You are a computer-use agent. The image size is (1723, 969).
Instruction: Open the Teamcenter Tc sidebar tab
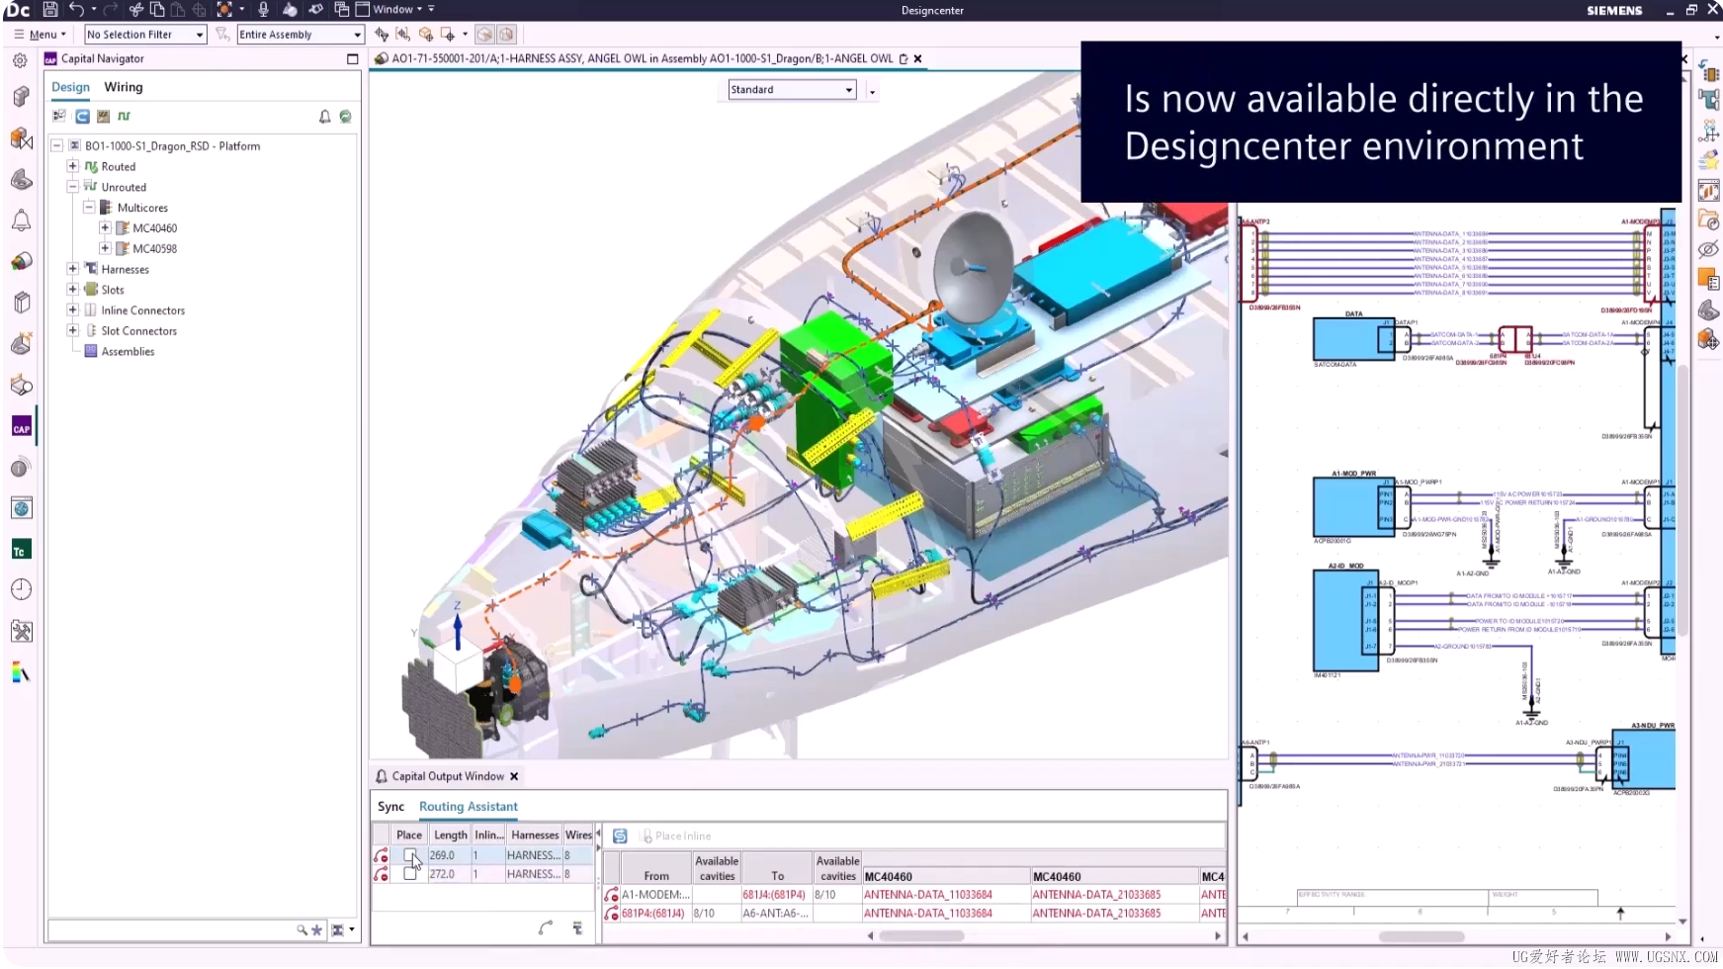pyautogui.click(x=21, y=550)
